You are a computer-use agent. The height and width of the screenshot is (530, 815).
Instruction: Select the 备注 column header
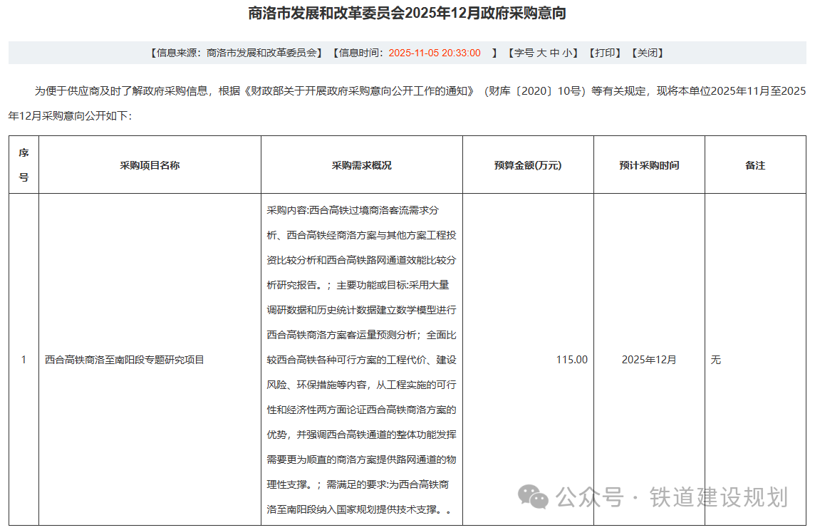pyautogui.click(x=755, y=165)
